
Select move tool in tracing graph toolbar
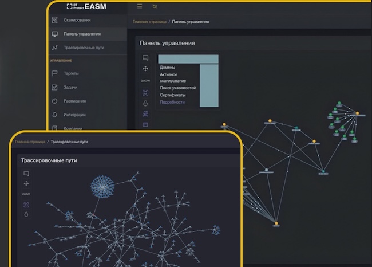pyautogui.click(x=26, y=183)
